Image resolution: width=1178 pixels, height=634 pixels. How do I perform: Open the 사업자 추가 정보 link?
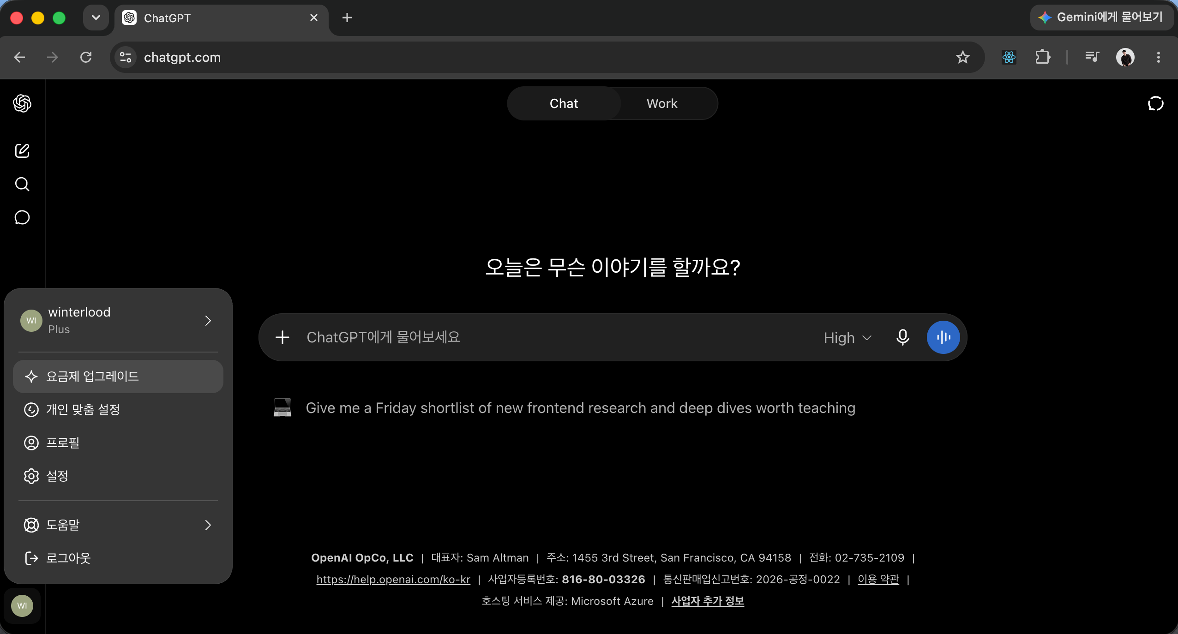[x=708, y=601]
